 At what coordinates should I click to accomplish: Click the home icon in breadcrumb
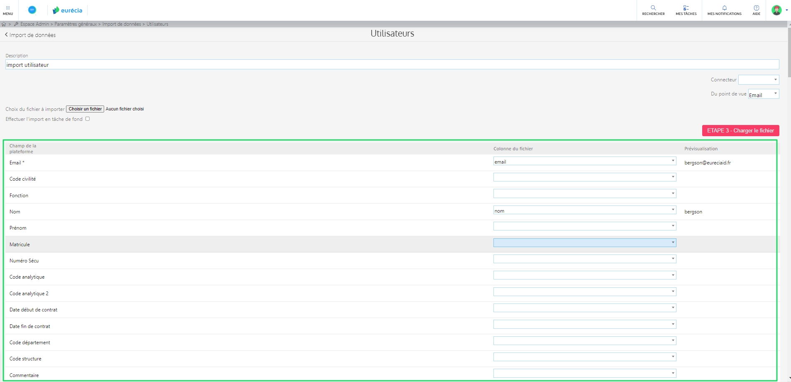(x=4, y=24)
